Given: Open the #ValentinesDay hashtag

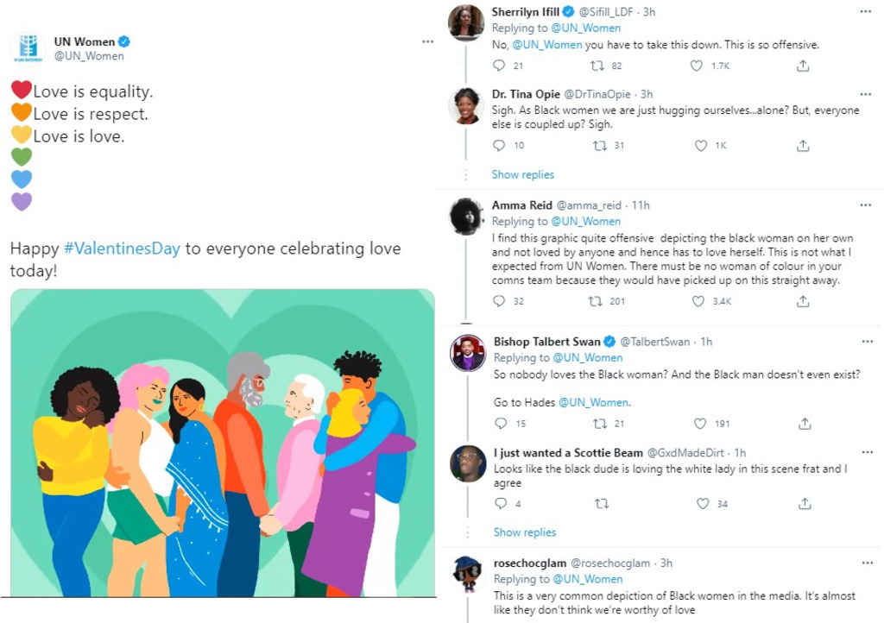Looking at the screenshot, I should coord(122,249).
